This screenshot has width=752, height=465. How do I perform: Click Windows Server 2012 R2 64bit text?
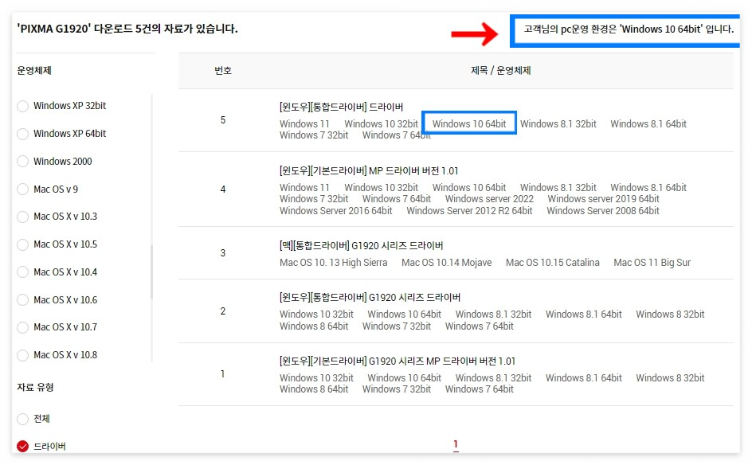[469, 211]
